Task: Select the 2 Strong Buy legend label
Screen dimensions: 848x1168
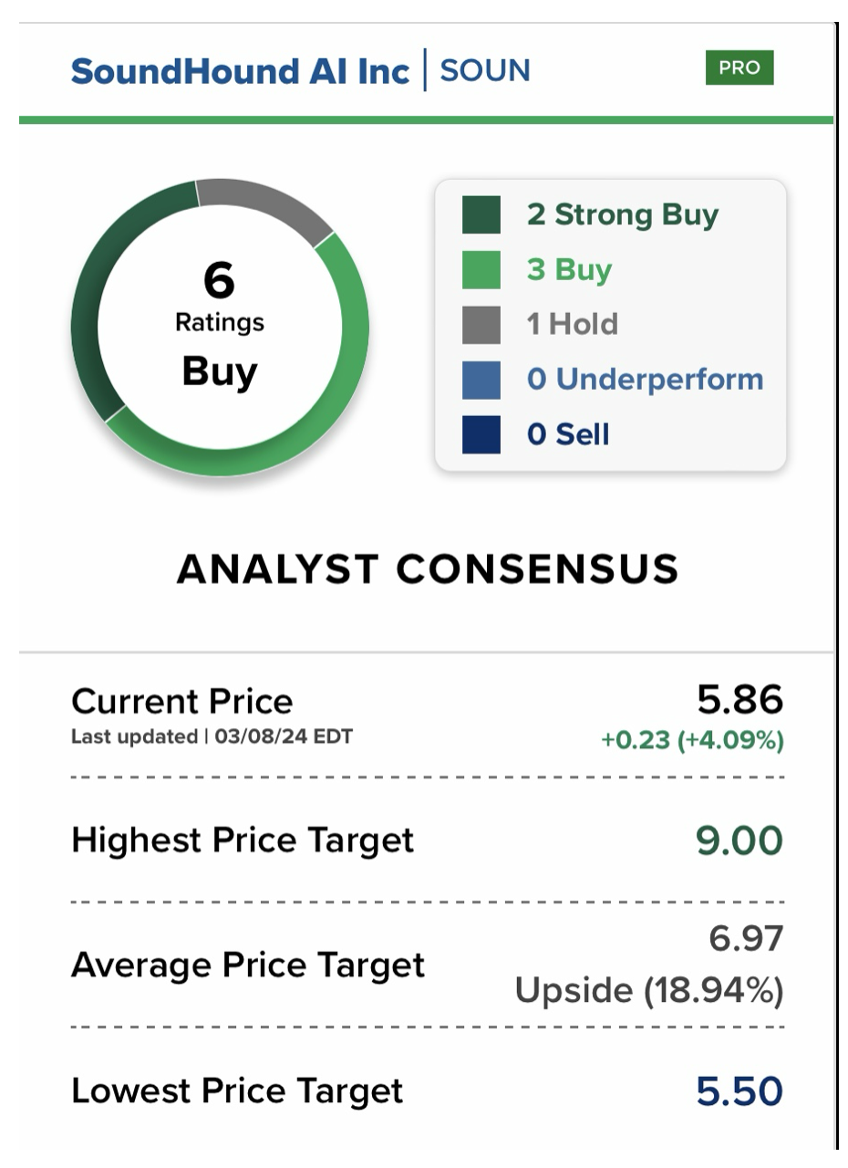Action: 623,215
